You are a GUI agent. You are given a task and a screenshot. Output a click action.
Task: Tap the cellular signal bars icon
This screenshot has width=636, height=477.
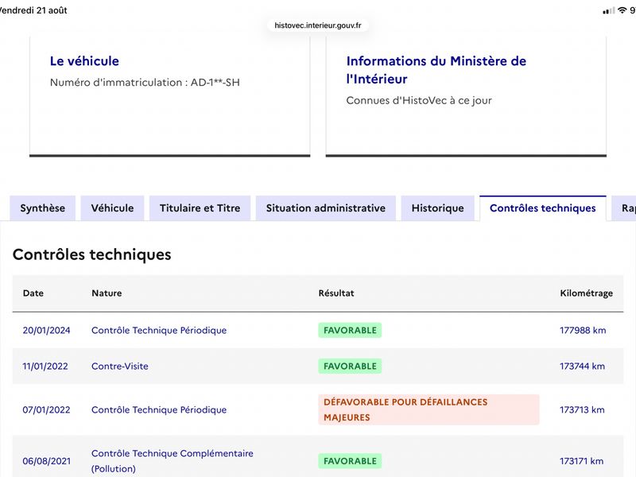coord(609,11)
